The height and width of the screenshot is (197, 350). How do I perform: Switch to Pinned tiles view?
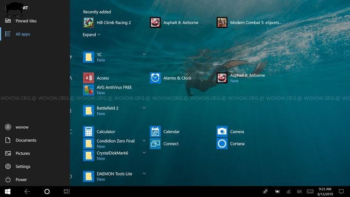pos(25,21)
